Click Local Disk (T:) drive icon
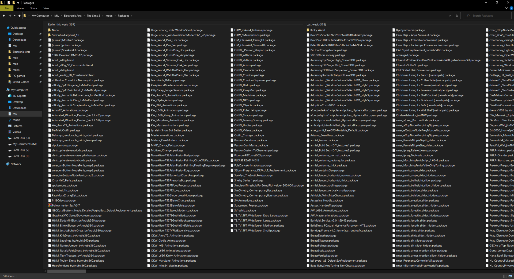Screen dimensions: 514x279 pyautogui.click(x=10, y=156)
